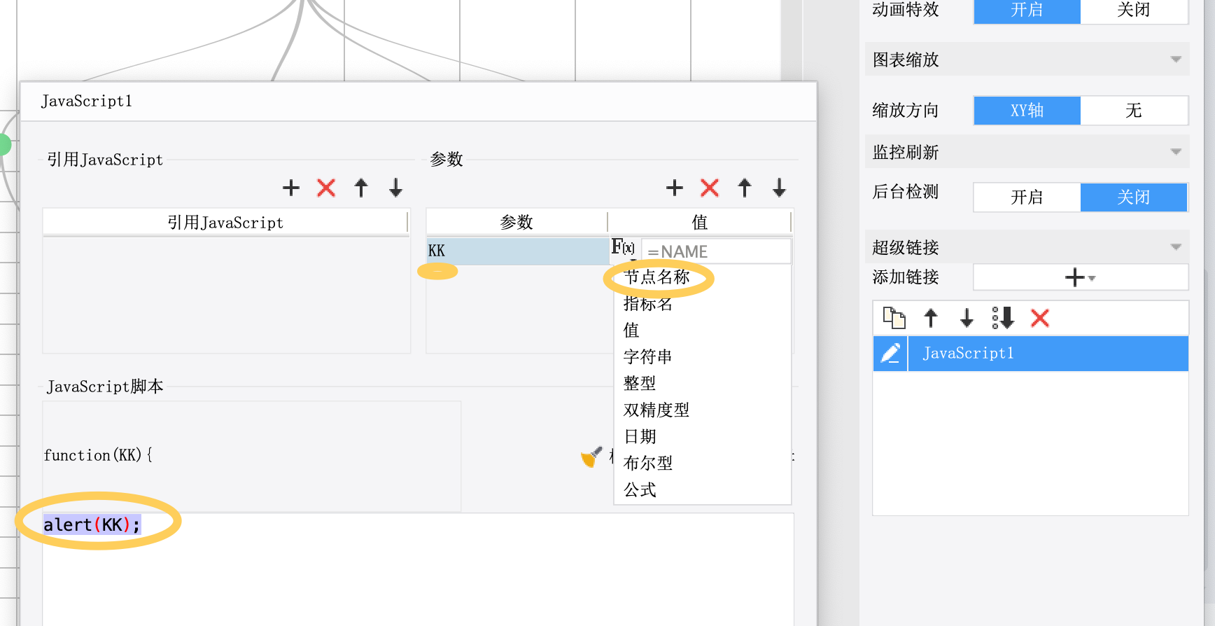Image resolution: width=1215 pixels, height=626 pixels.
Task: Choose 整型 from the value type list
Action: [x=702, y=384]
